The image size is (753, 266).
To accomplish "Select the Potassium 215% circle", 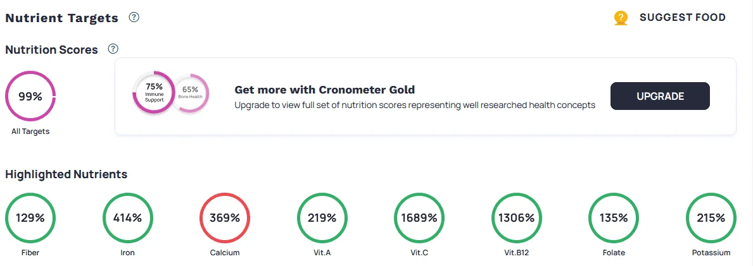I will click(711, 217).
